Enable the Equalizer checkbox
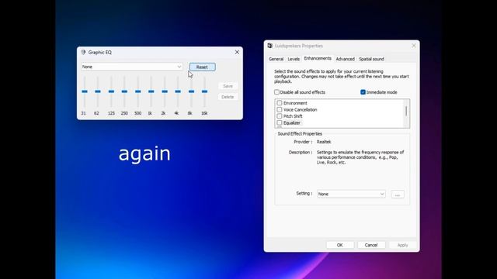This screenshot has width=497, height=279. pyautogui.click(x=280, y=122)
